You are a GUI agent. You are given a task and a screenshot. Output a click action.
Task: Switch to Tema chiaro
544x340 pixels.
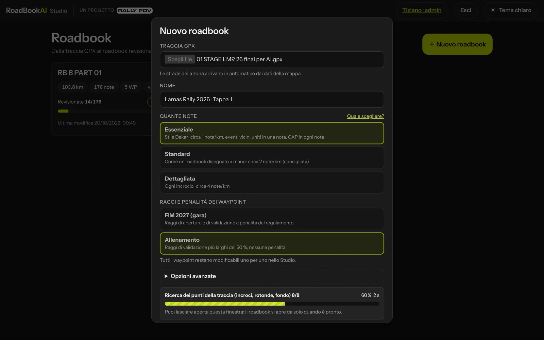pos(511,10)
